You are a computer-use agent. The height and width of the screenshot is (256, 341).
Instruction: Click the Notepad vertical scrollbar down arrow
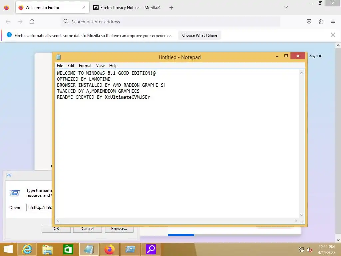(x=301, y=215)
